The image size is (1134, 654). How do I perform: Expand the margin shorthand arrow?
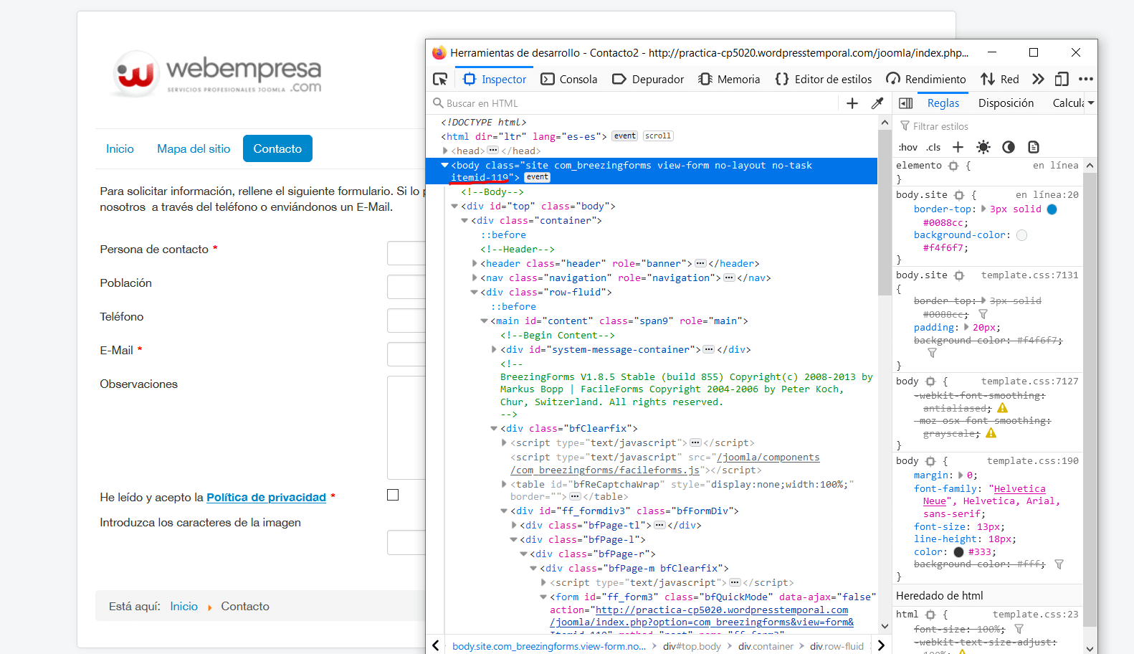(x=961, y=475)
